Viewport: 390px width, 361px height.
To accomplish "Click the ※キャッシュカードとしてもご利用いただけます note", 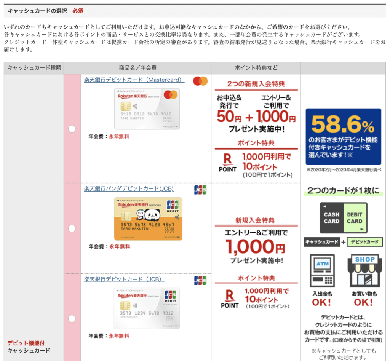I will pyautogui.click(x=344, y=354).
